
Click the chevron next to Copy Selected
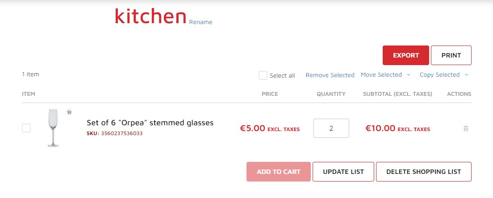466,74
